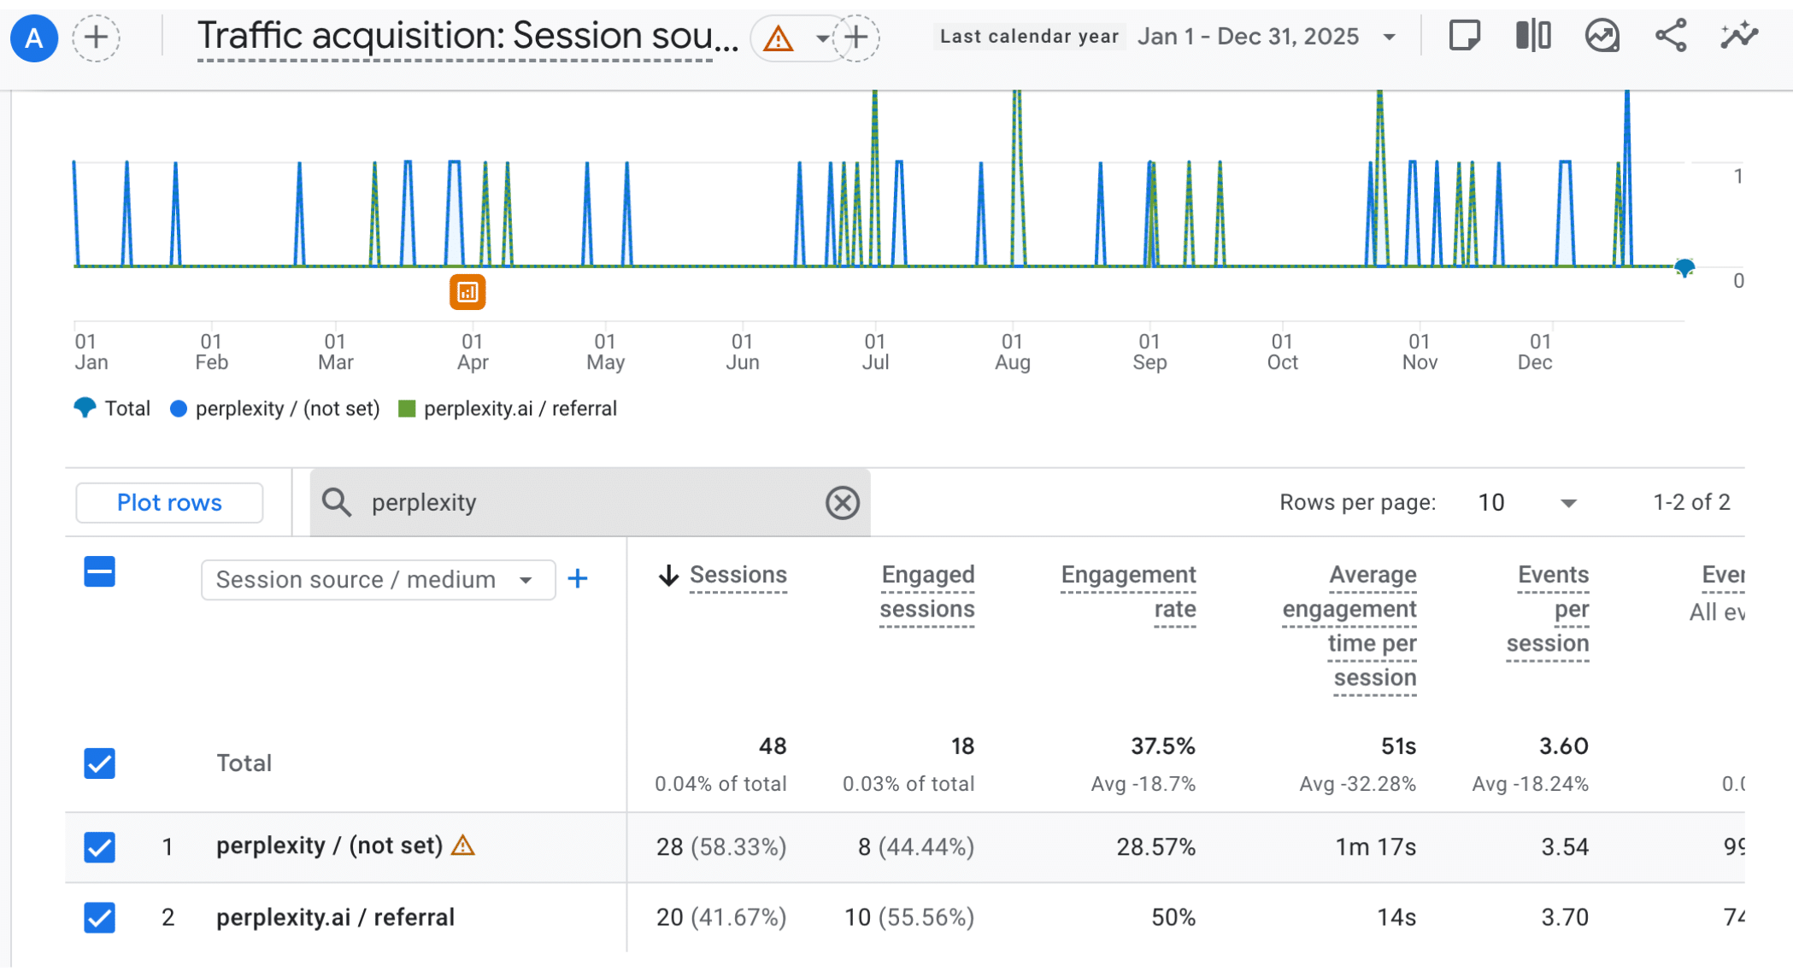Click the data warning triangle in title
Screen dimensions: 1793x977
[778, 38]
